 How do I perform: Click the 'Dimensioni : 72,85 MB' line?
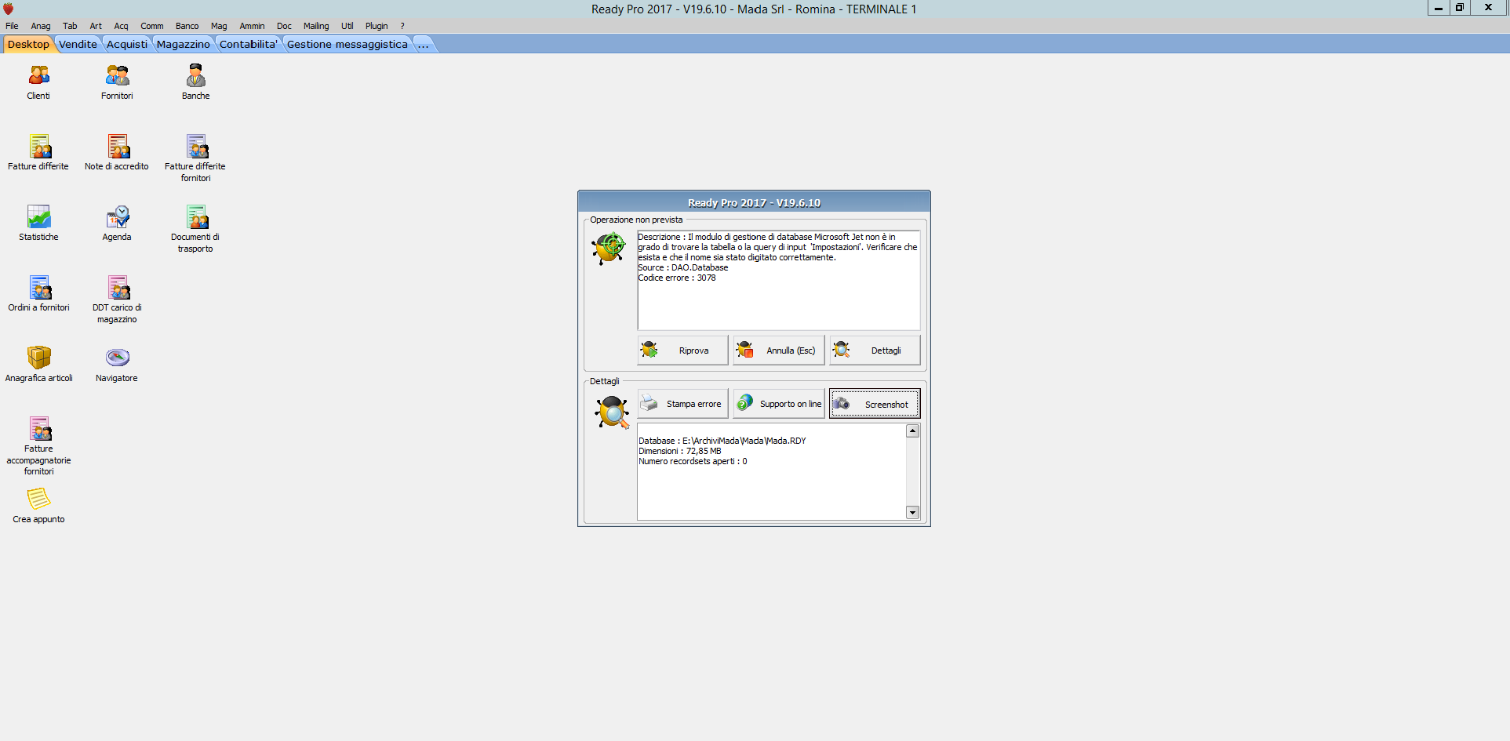click(x=679, y=451)
